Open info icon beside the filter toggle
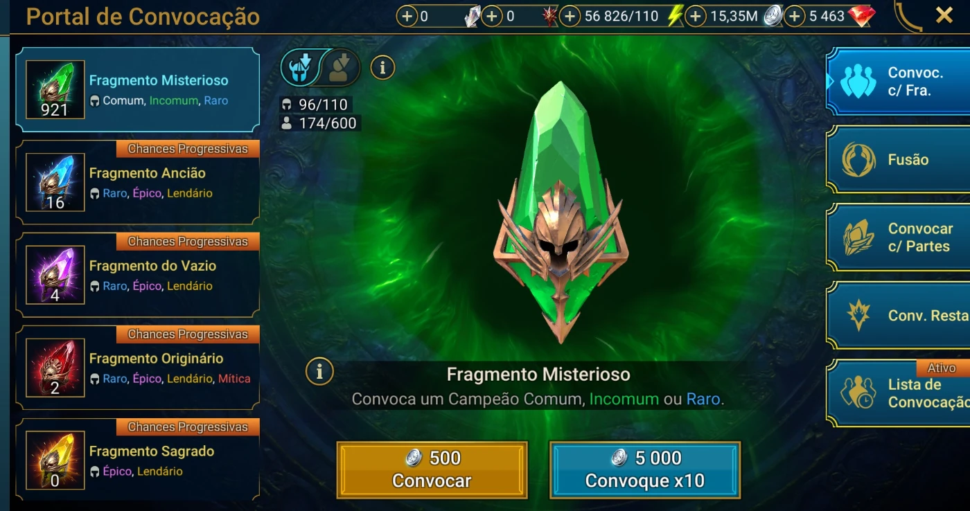This screenshot has height=511, width=970. point(382,67)
